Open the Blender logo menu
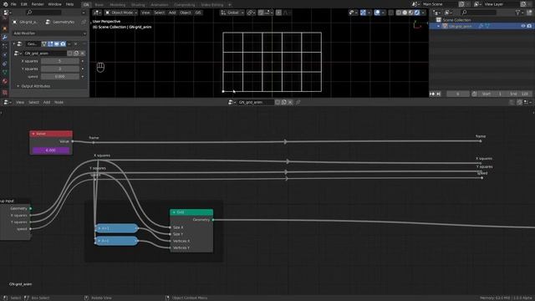This screenshot has width=535, height=301. pyautogui.click(x=5, y=4)
